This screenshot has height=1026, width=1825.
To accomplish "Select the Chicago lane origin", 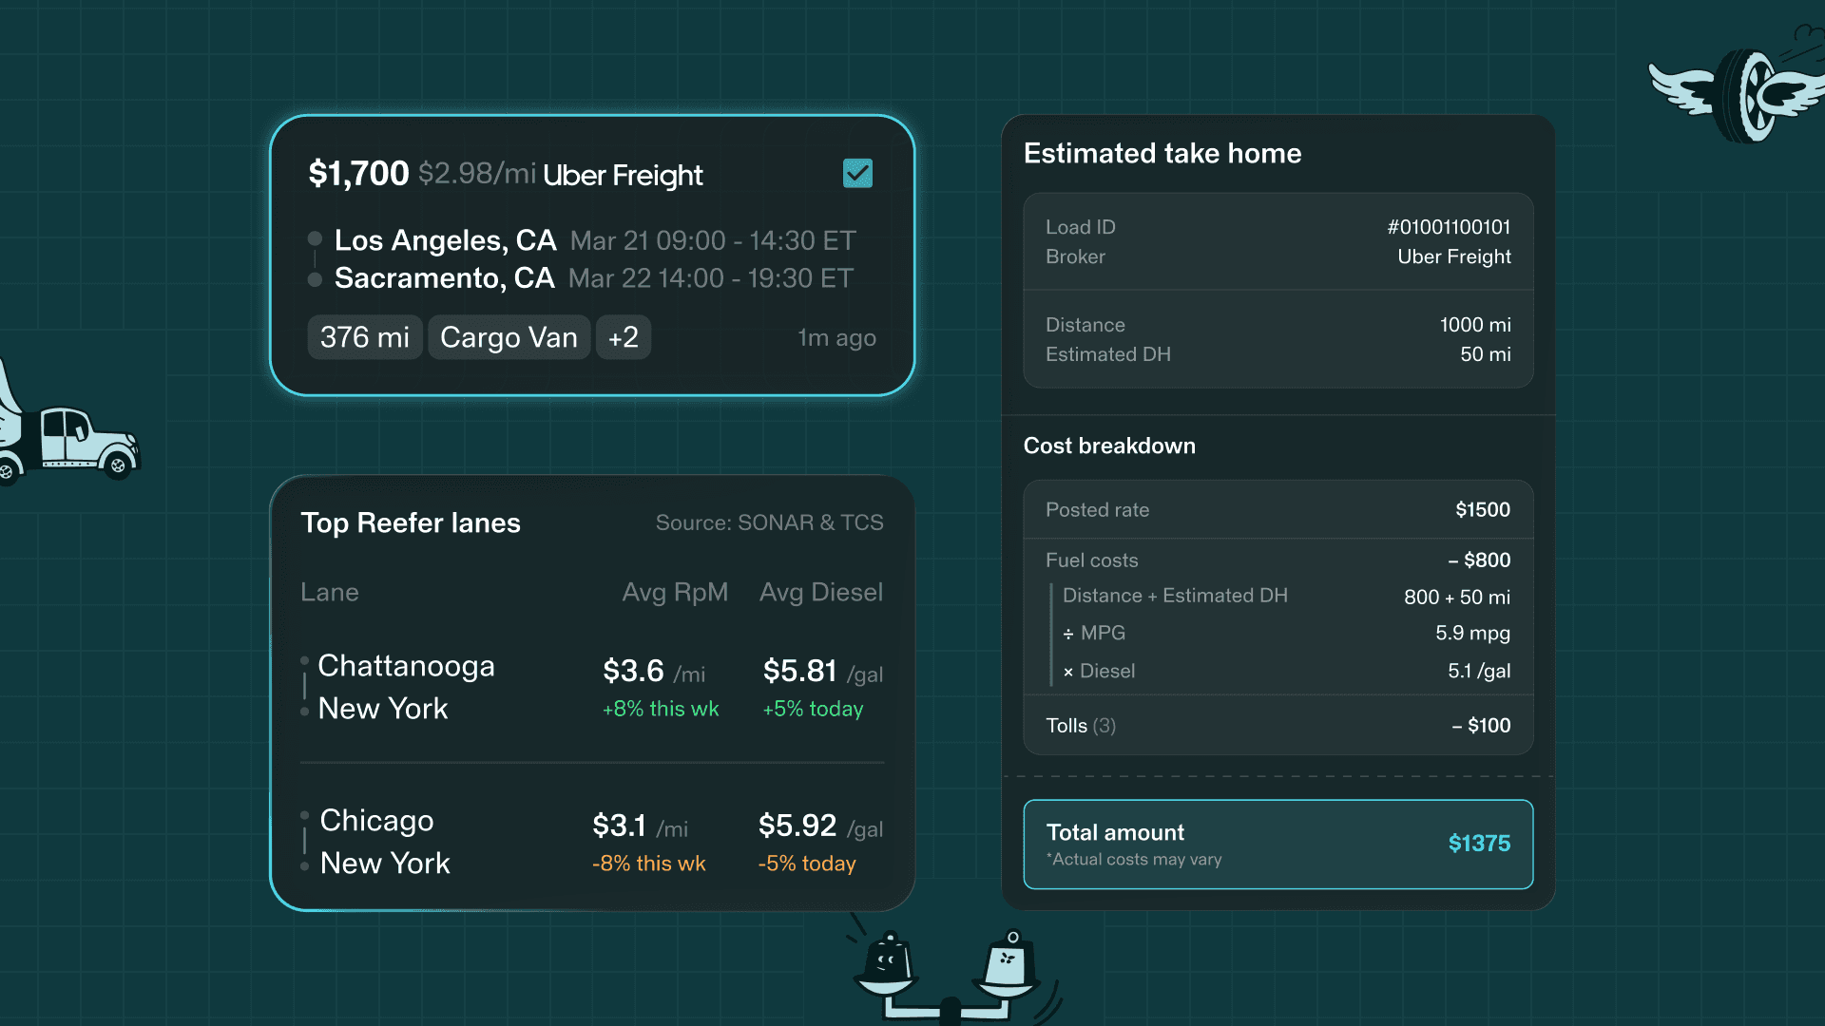I will [376, 821].
